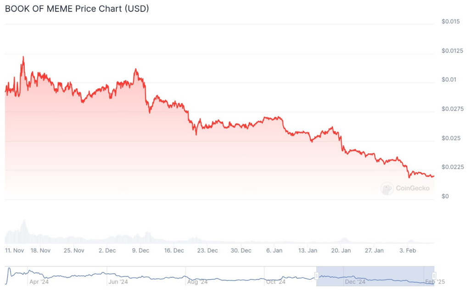Click the highest price peak on the red line

pos(23,57)
